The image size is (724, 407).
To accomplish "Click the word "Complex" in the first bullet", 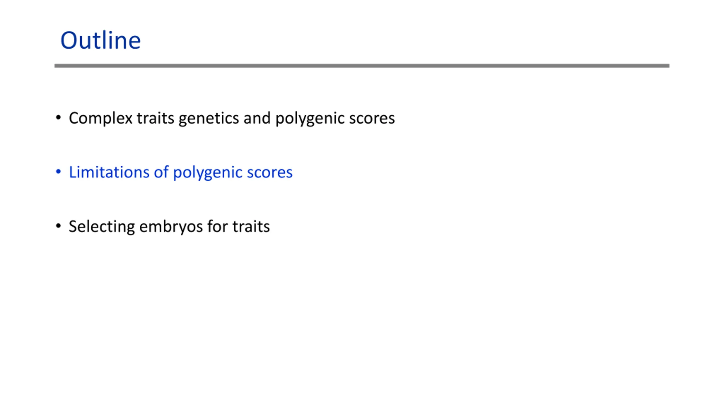I will point(100,118).
